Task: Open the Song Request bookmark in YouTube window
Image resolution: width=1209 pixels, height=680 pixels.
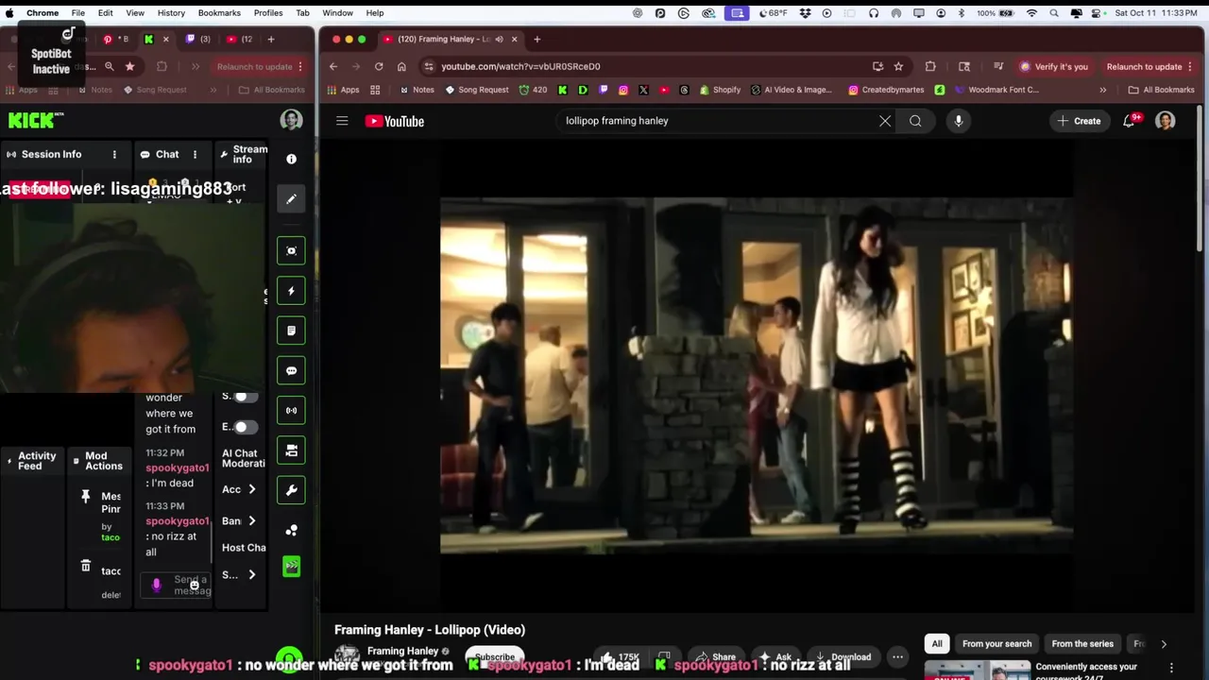Action: pos(477,90)
